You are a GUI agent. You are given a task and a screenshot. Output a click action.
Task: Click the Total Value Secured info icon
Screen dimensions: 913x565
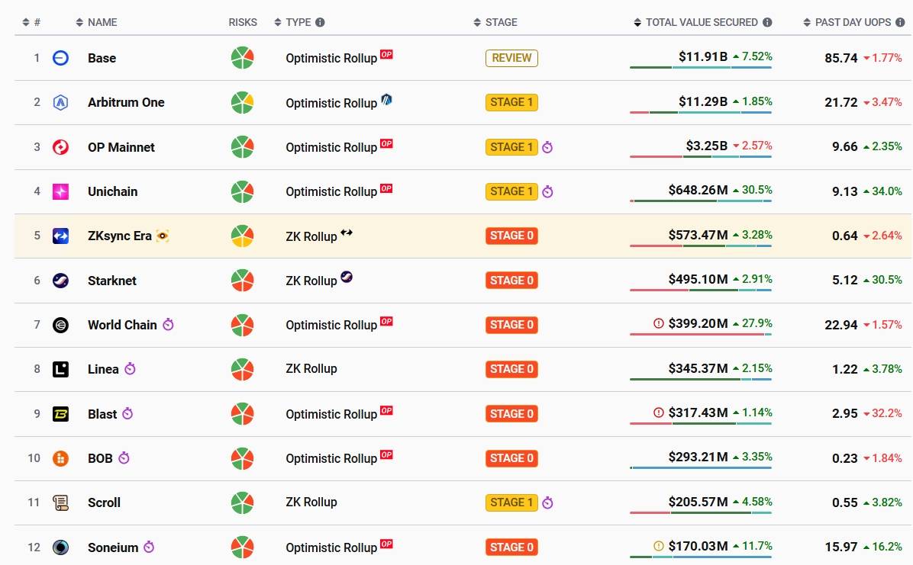point(767,22)
